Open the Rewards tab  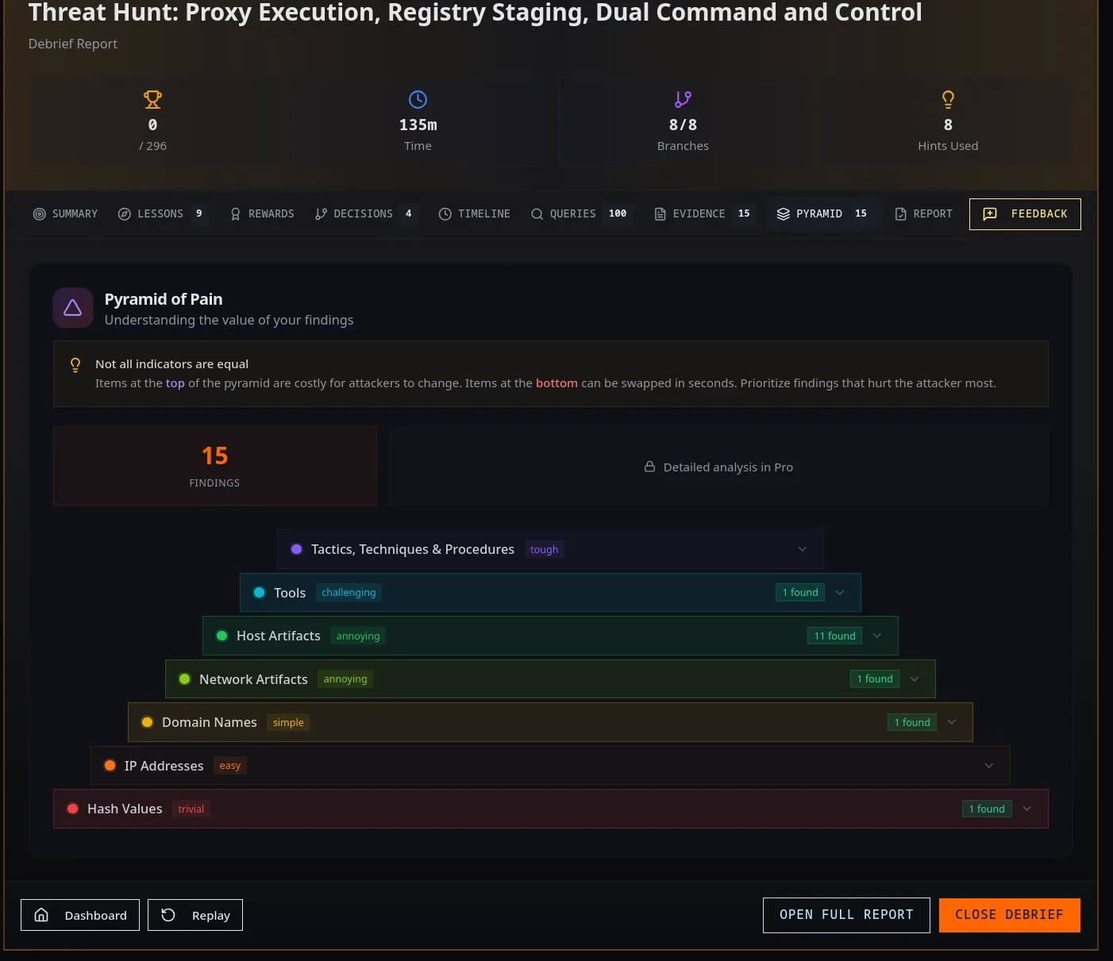point(262,214)
